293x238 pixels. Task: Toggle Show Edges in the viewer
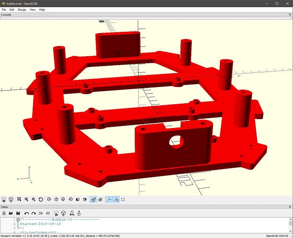point(123,200)
